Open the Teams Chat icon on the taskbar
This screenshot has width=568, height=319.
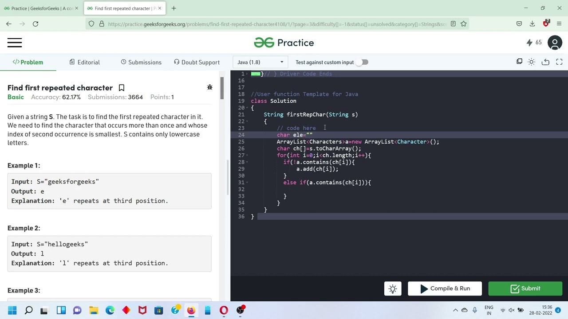pyautogui.click(x=77, y=310)
